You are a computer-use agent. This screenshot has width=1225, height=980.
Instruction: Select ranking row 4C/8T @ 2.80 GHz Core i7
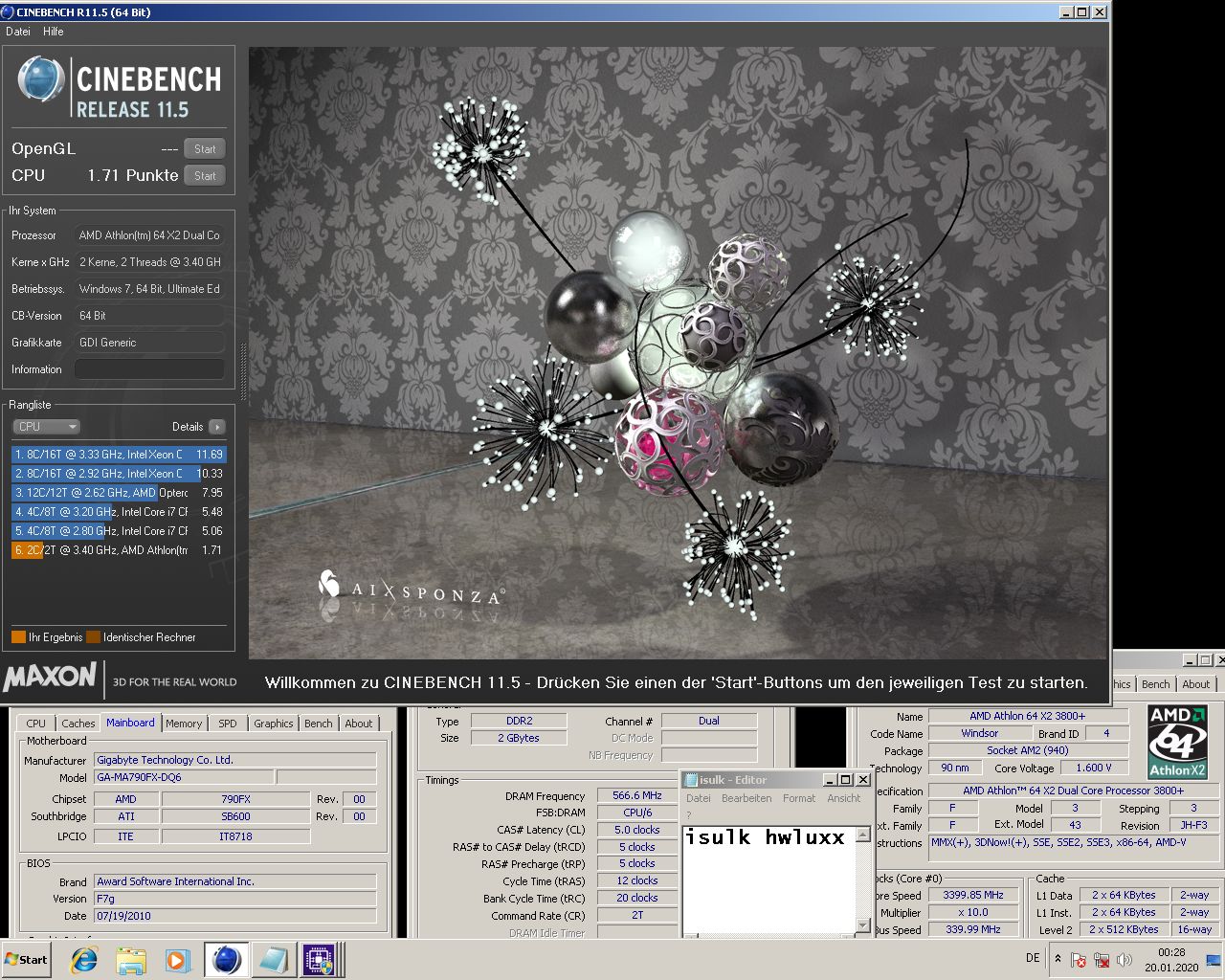tap(119, 531)
